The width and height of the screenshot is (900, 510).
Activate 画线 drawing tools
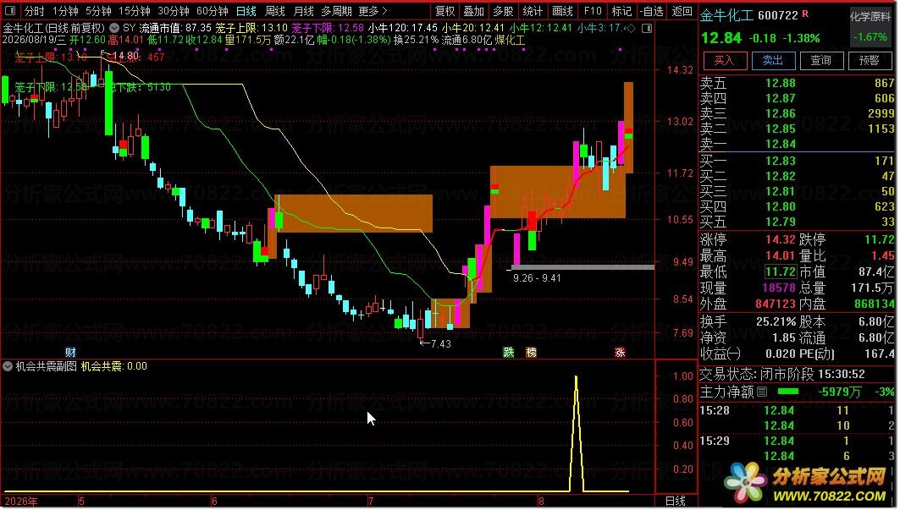click(x=562, y=11)
